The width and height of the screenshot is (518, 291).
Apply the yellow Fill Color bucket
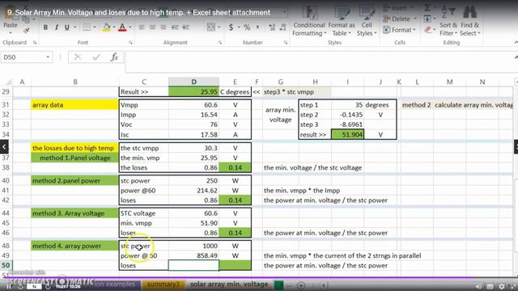point(106,27)
